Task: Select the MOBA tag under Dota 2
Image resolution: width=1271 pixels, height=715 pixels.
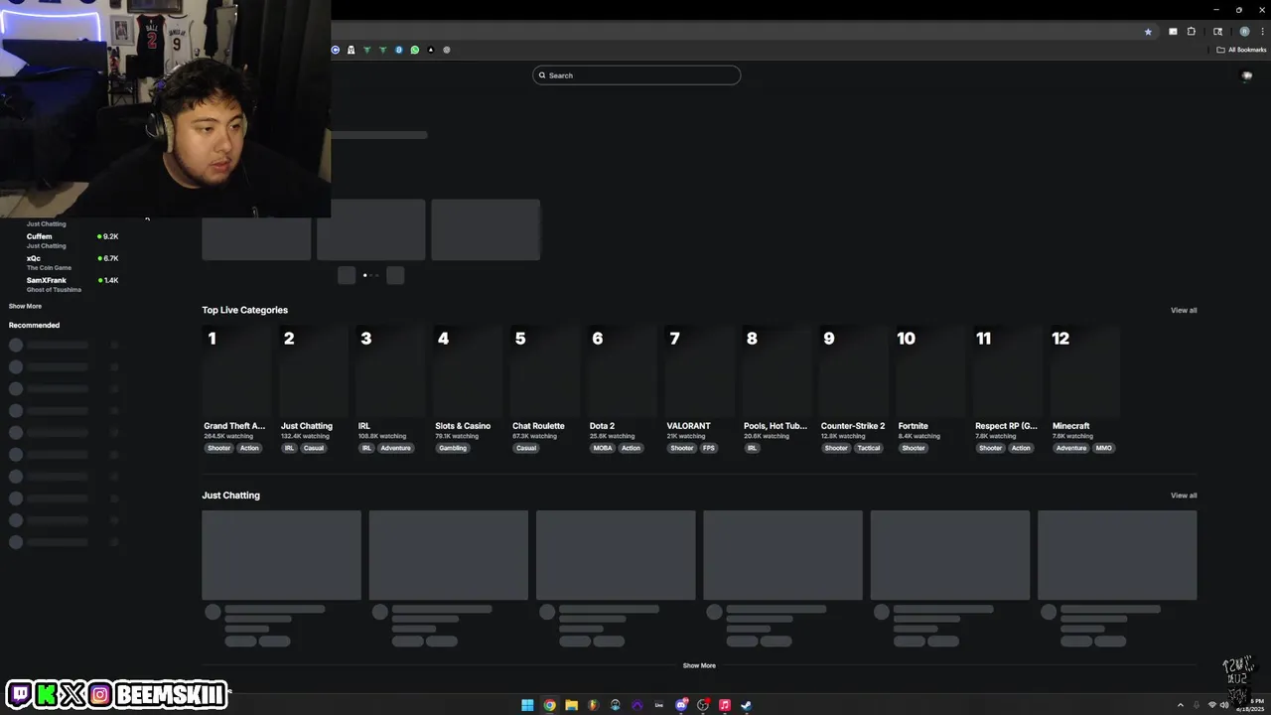Action: (x=603, y=448)
